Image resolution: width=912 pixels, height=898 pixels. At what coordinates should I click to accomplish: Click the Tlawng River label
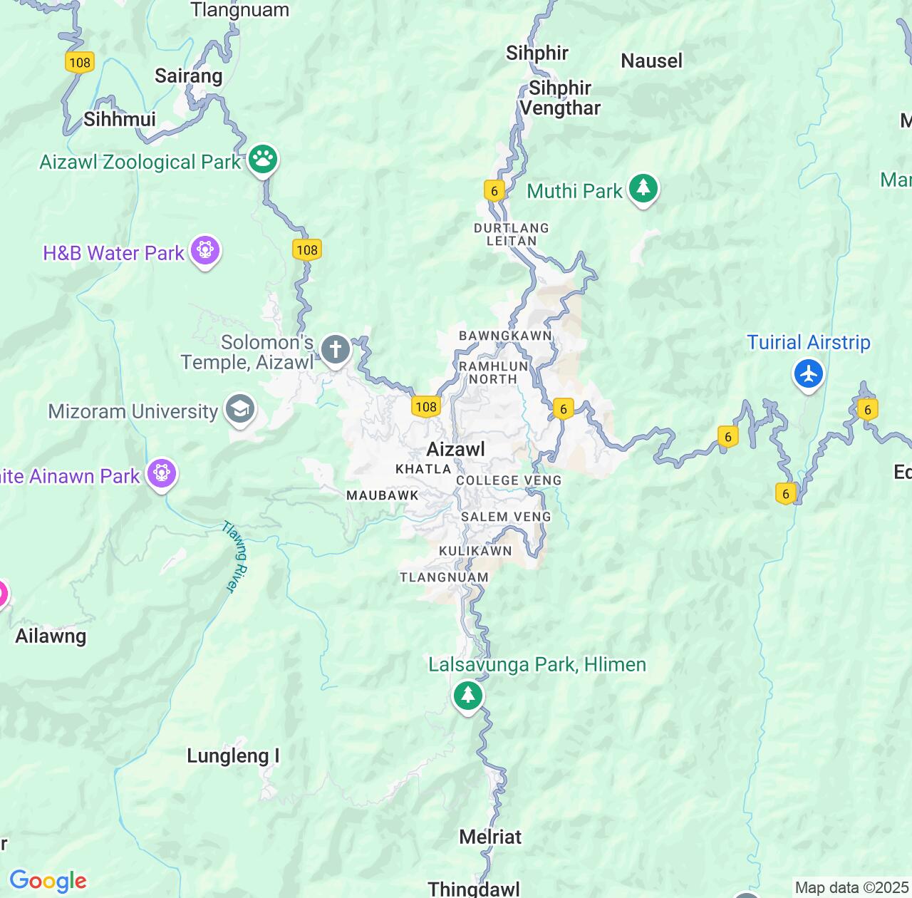coord(234,557)
